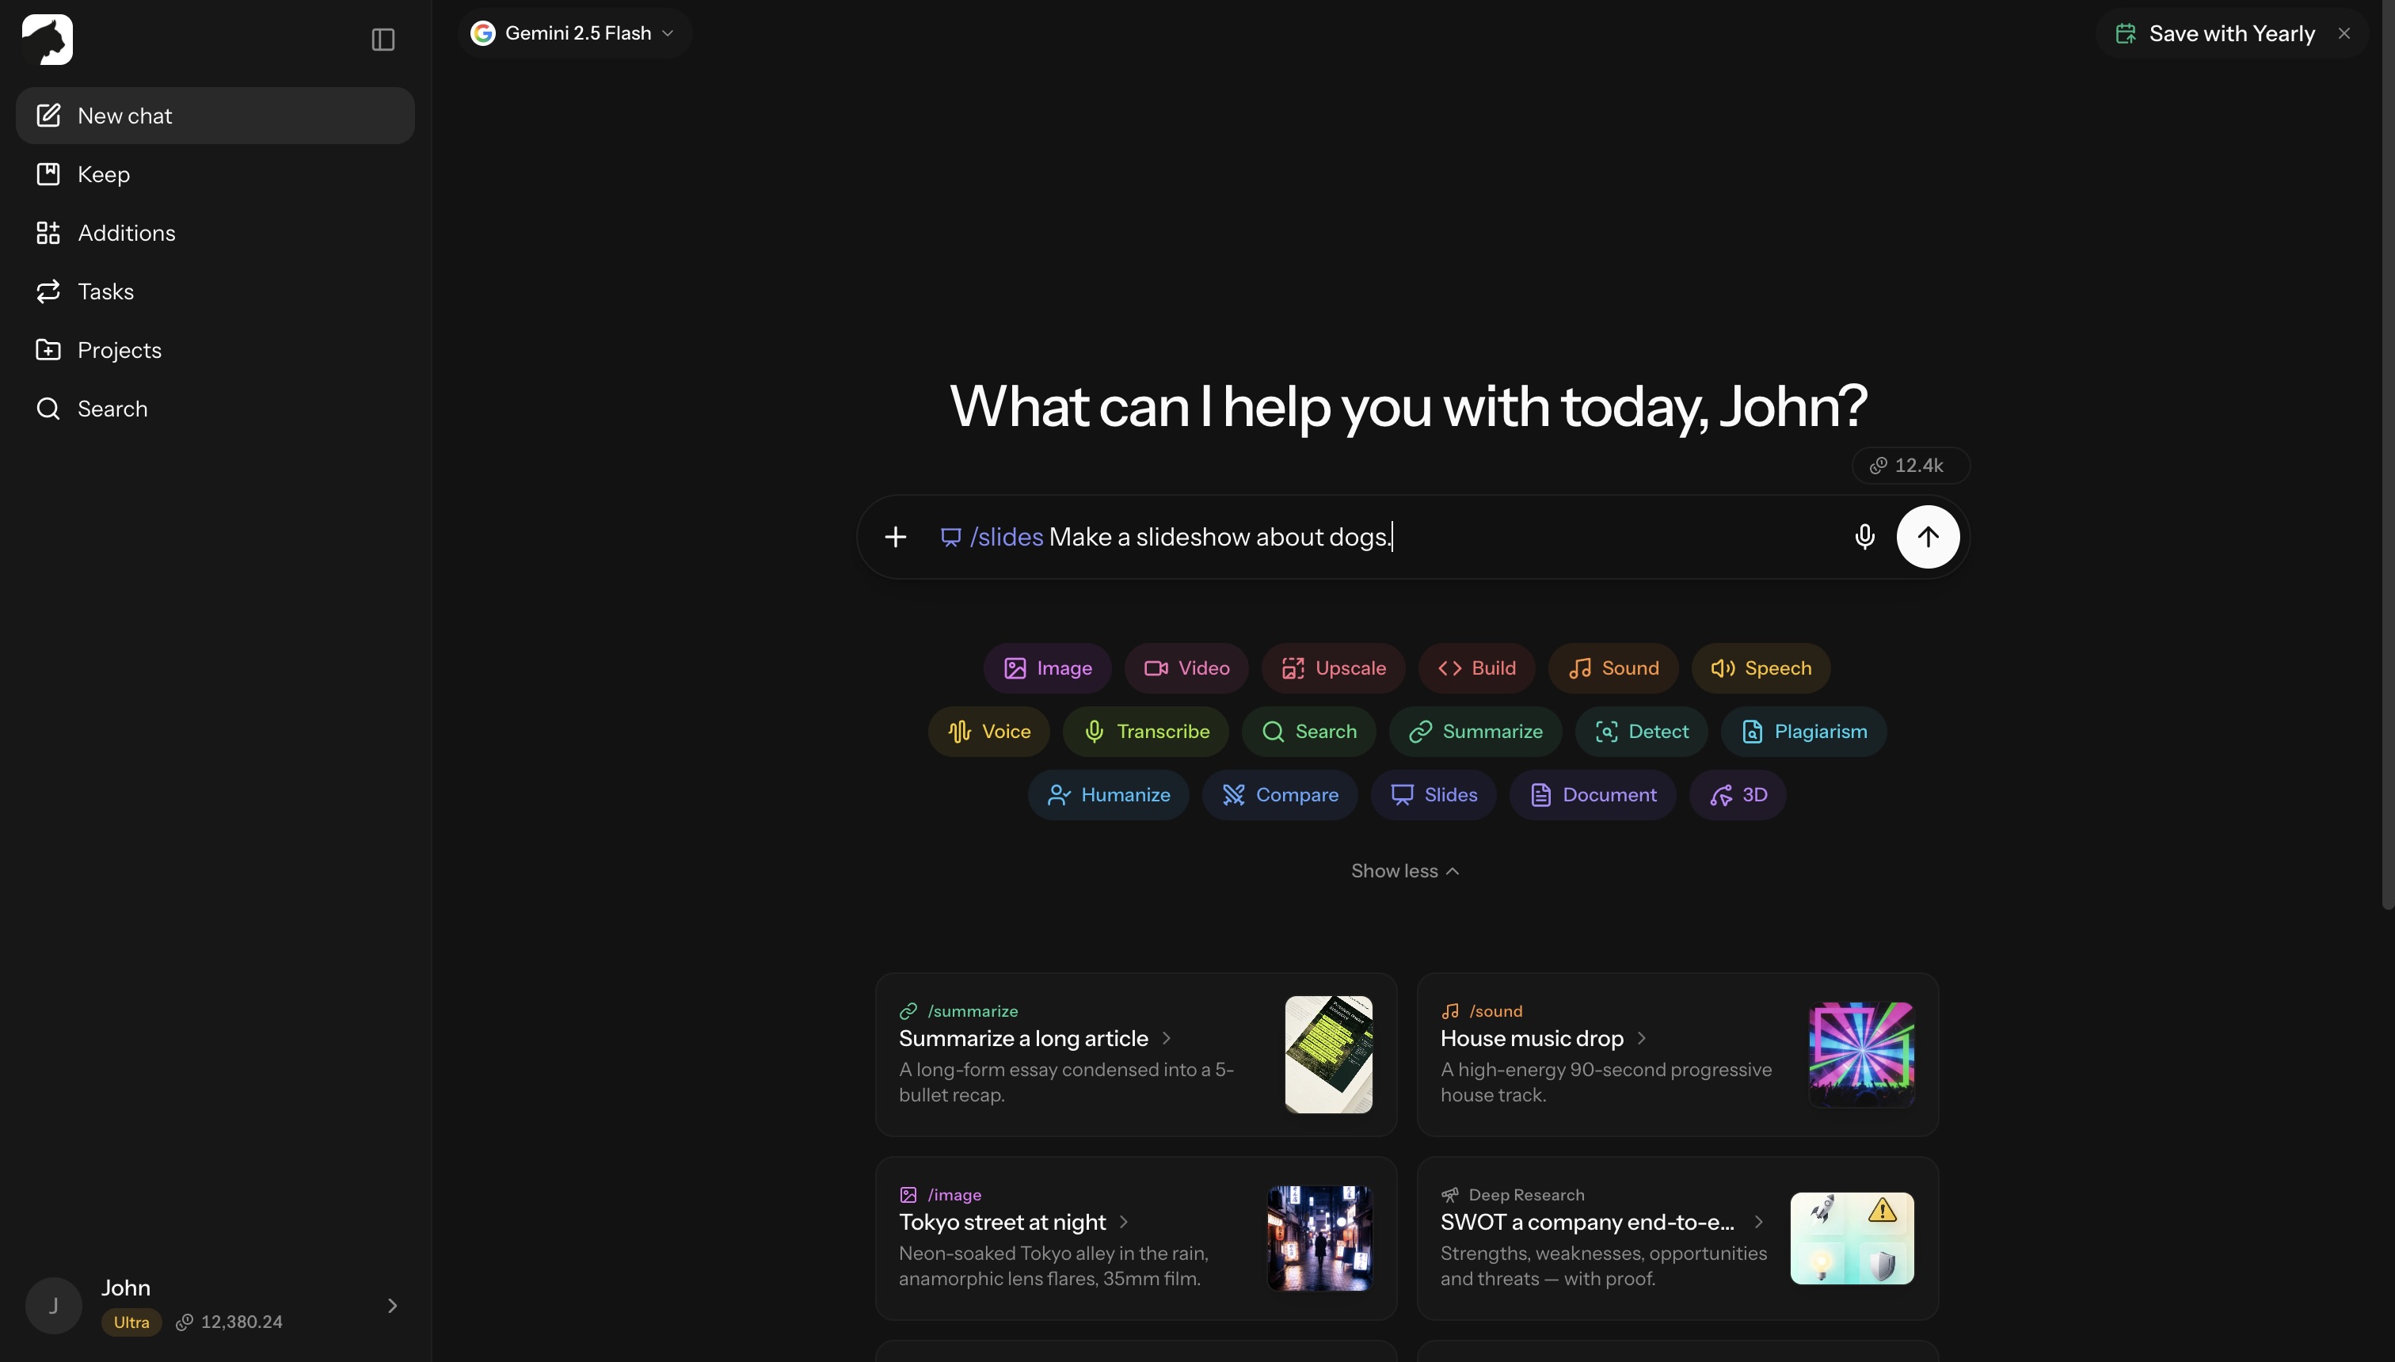Expand John's account menu chevron
2395x1362 pixels.
[x=392, y=1306]
